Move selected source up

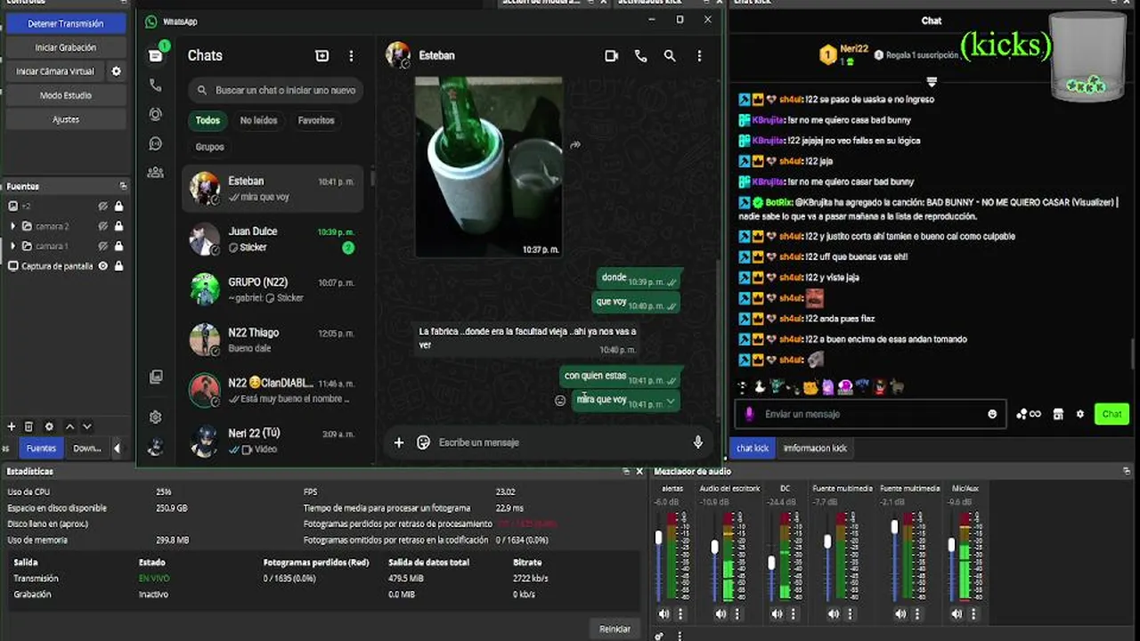(69, 427)
